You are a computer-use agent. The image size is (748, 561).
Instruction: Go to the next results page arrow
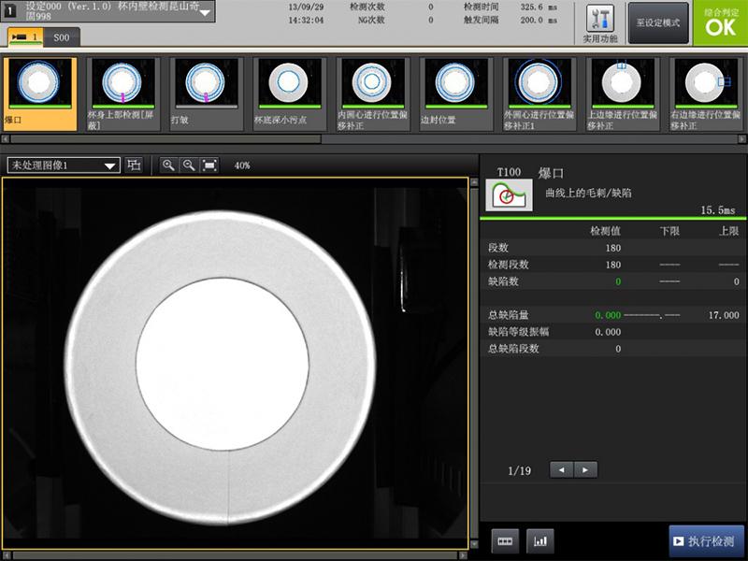pos(585,470)
